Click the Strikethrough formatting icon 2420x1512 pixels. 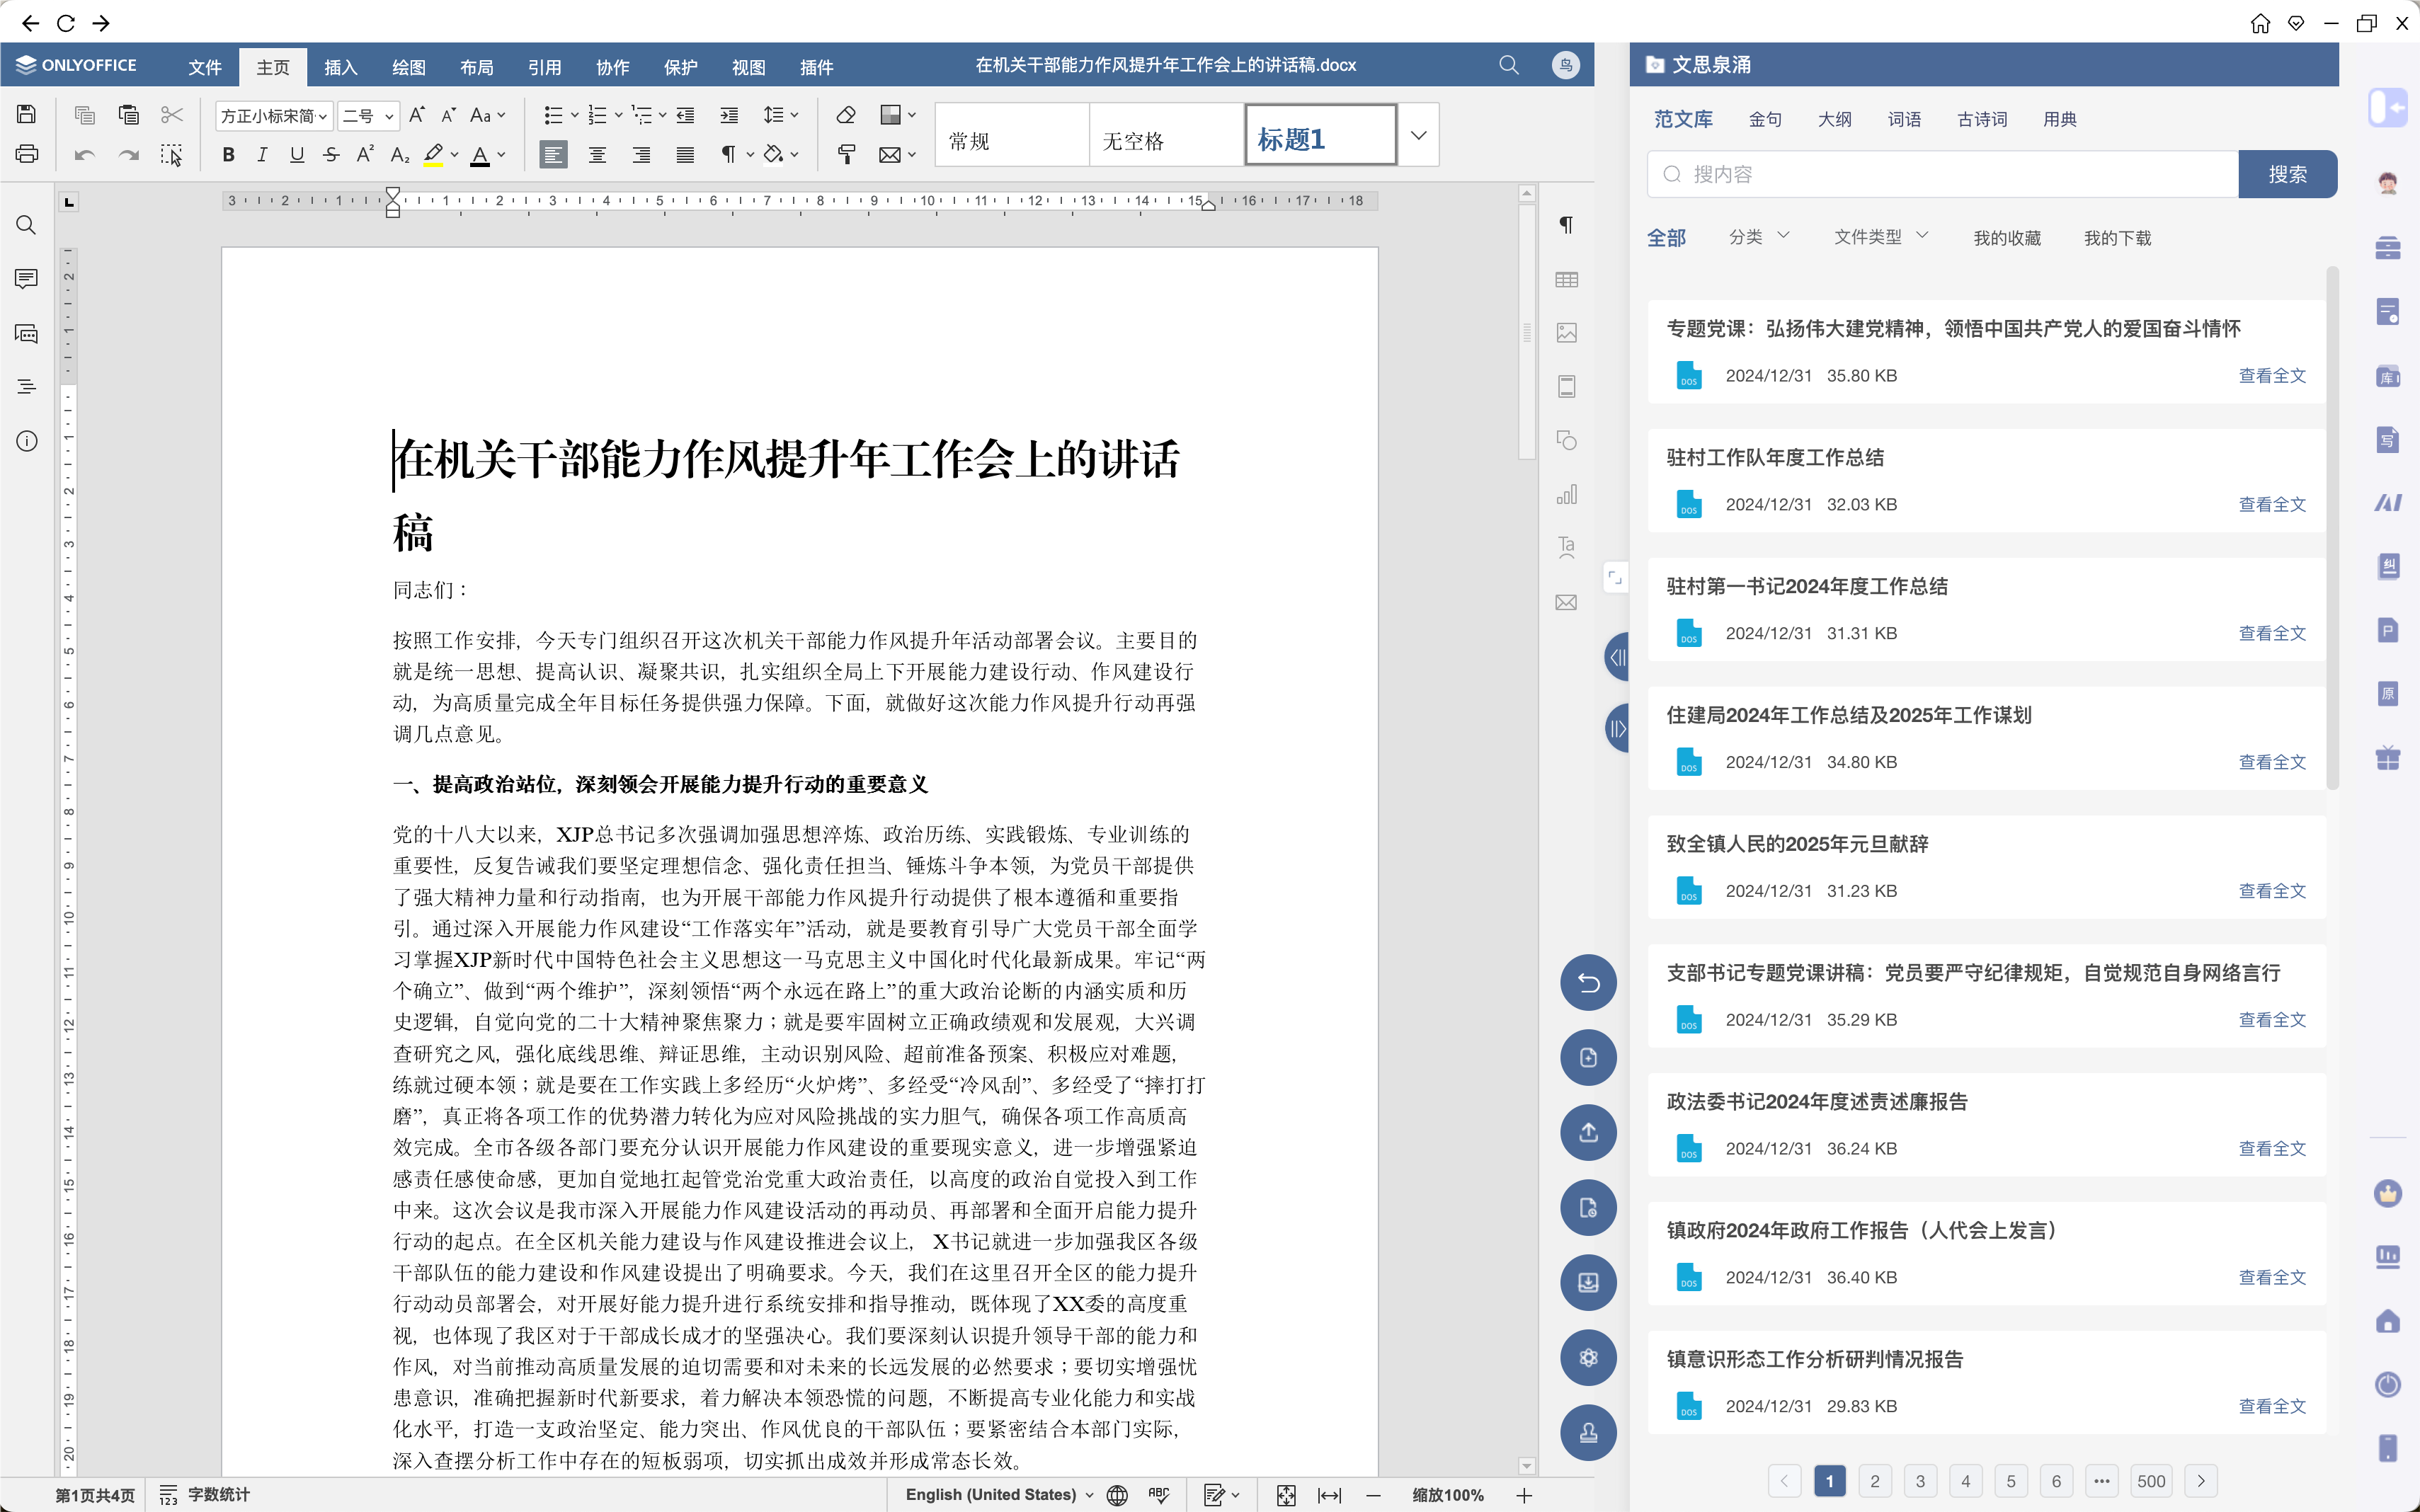[x=331, y=154]
